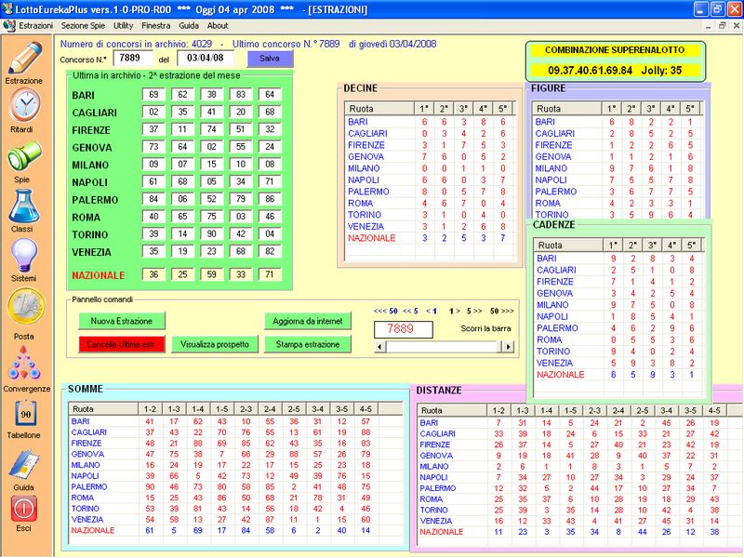The height and width of the screenshot is (558, 744).
Task: Click the Superenalotto combination 09.37.40.61.69.84
Action: (x=591, y=71)
